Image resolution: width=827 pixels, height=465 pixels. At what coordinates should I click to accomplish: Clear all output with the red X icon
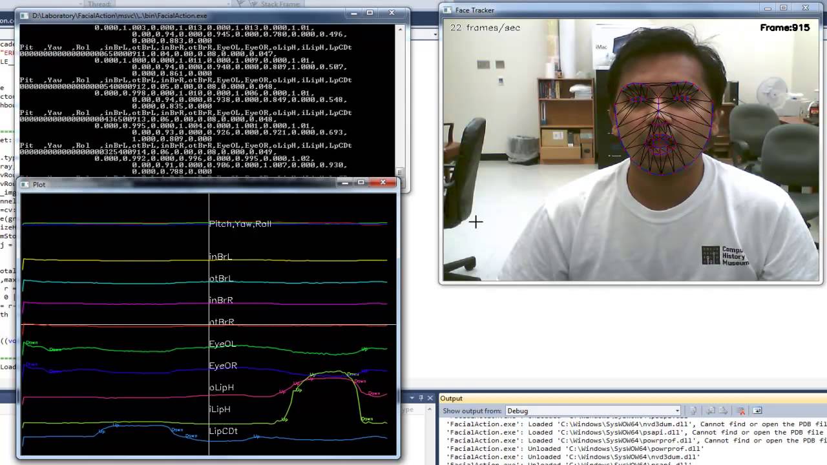point(741,411)
